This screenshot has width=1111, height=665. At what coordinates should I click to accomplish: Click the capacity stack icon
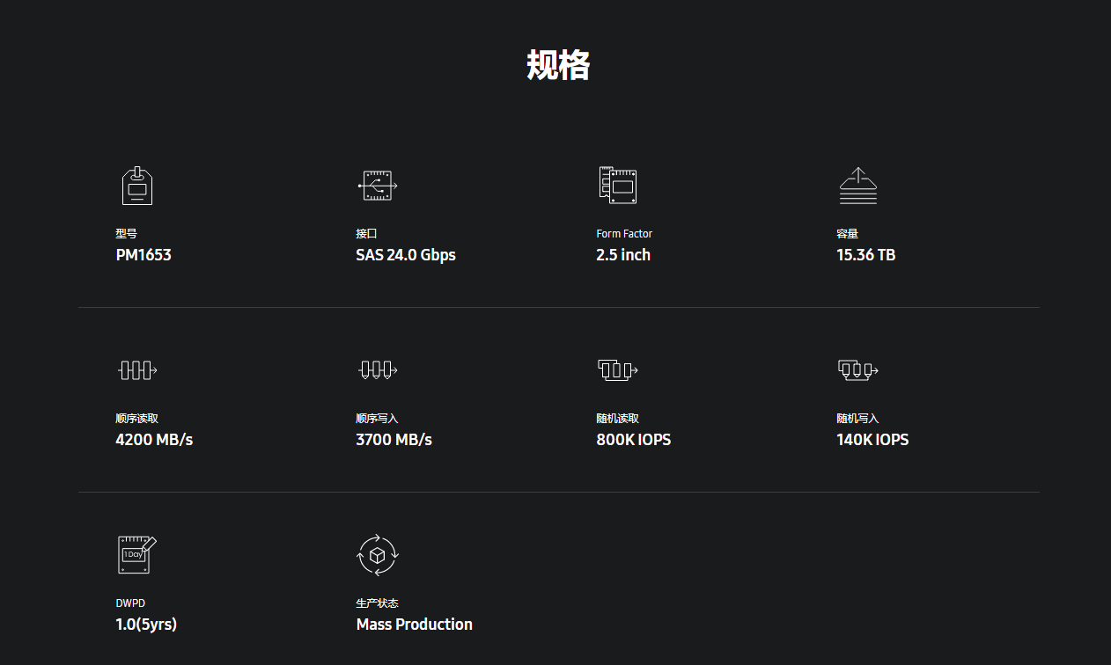857,186
